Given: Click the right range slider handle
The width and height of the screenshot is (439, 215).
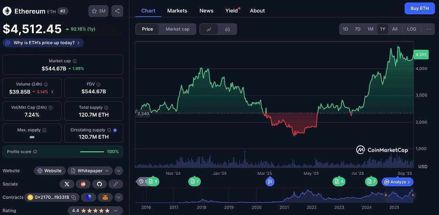Looking at the screenshot, I should click(x=413, y=195).
